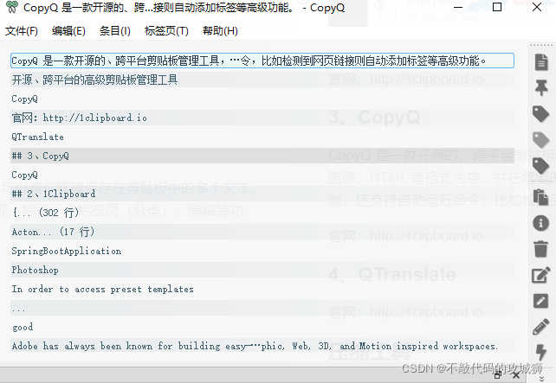
Task: Click the dimmed lighter tag icon
Action: click(541, 140)
